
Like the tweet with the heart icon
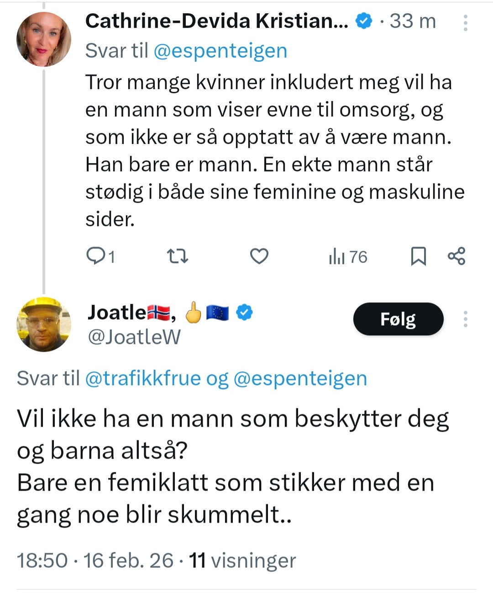259,256
